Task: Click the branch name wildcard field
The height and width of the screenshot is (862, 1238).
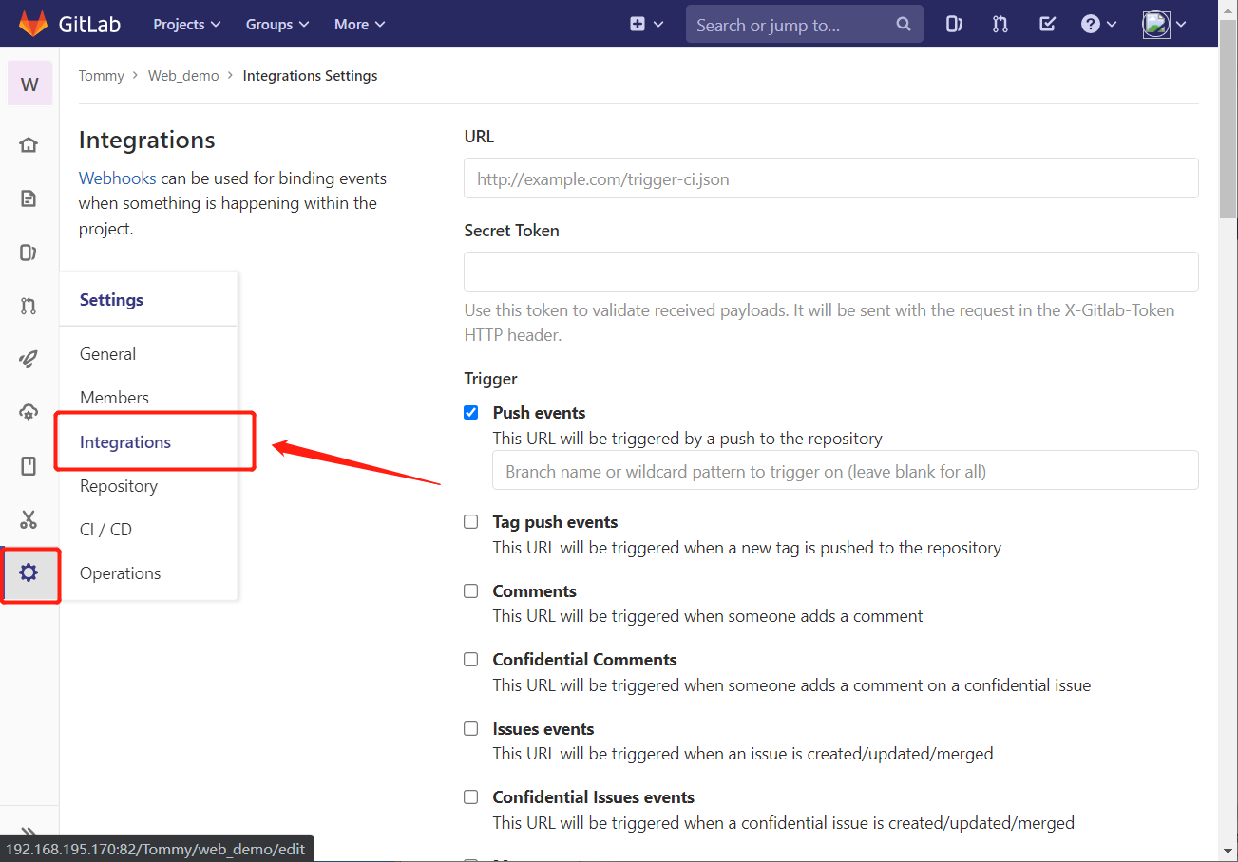Action: coord(845,471)
